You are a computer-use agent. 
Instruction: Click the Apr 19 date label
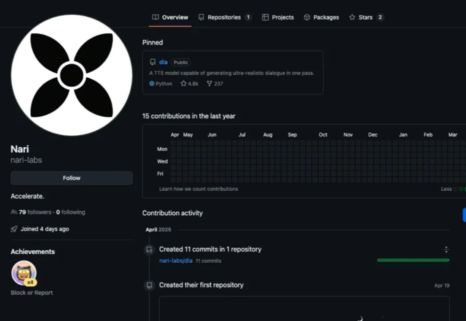(x=442, y=286)
